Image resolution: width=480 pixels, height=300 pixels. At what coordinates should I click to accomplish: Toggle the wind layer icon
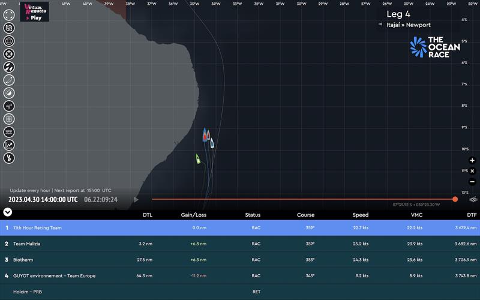(9, 106)
